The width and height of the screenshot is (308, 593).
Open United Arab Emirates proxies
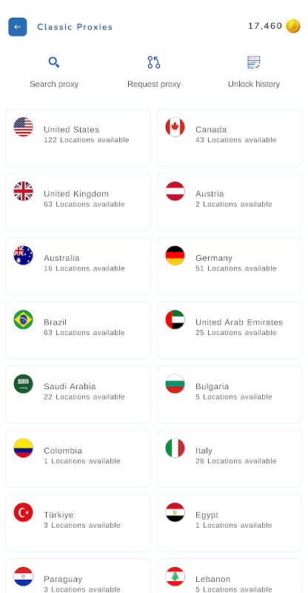(230, 331)
